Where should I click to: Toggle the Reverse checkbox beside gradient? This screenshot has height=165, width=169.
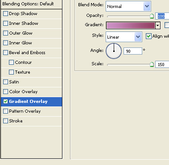pyautogui.click(x=167, y=25)
